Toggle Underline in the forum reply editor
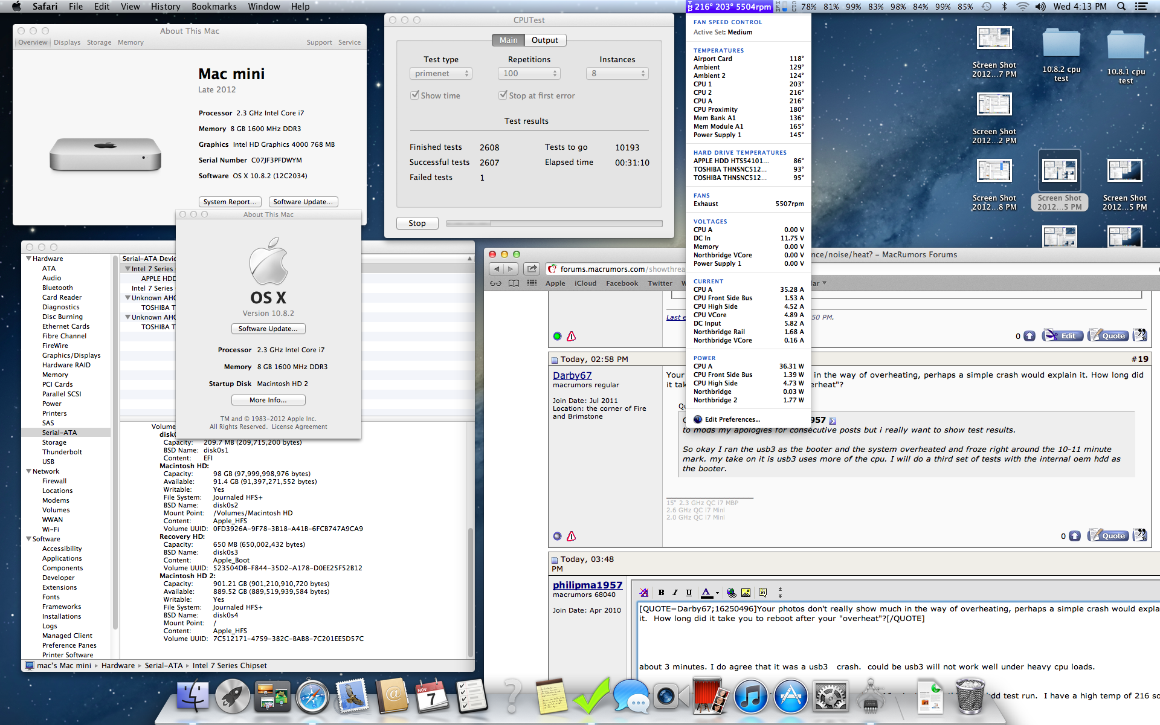 click(689, 593)
